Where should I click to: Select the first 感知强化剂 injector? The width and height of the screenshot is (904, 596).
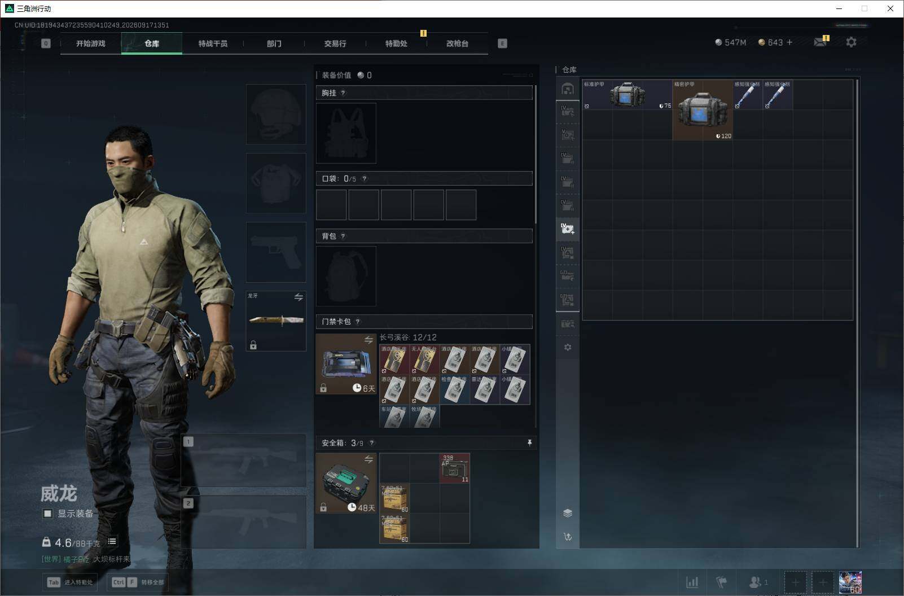click(748, 95)
